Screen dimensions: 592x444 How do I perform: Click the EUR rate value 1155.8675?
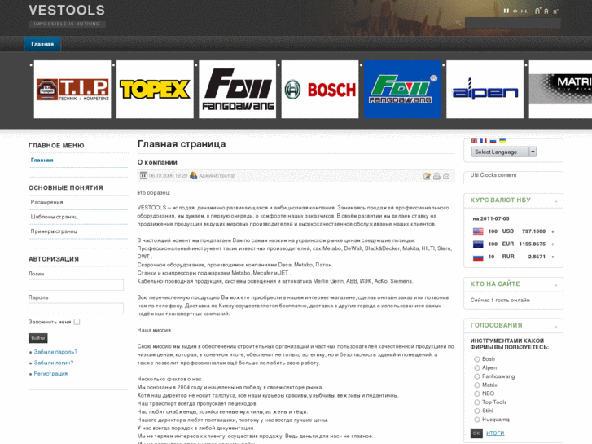pos(532,244)
